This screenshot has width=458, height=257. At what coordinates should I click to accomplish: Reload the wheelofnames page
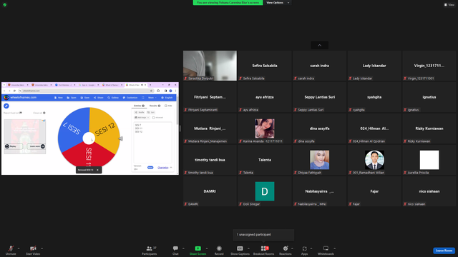coord(14,91)
